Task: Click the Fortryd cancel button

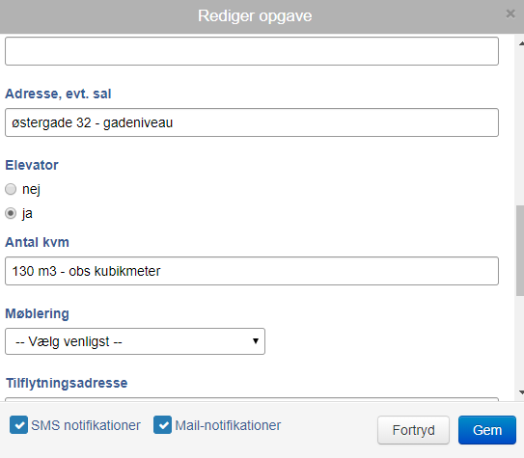Action: pos(413,430)
